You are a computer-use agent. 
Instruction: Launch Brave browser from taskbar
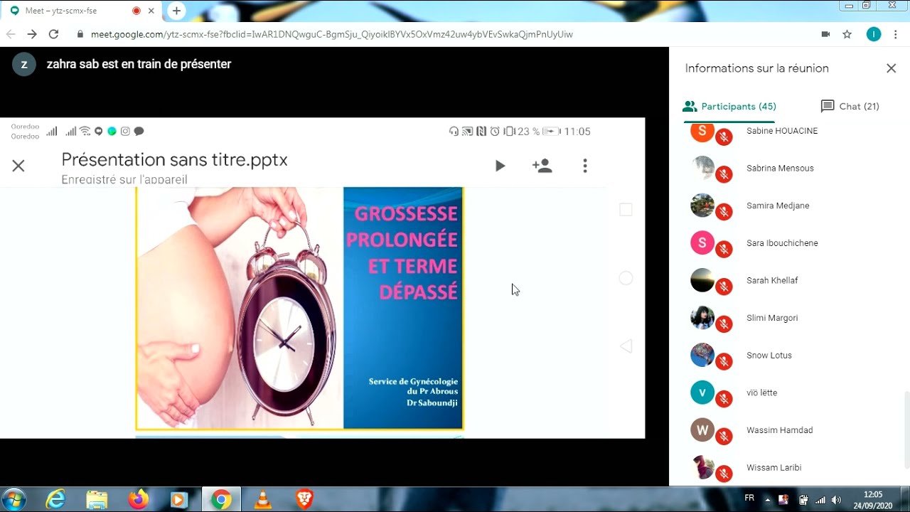click(x=304, y=499)
